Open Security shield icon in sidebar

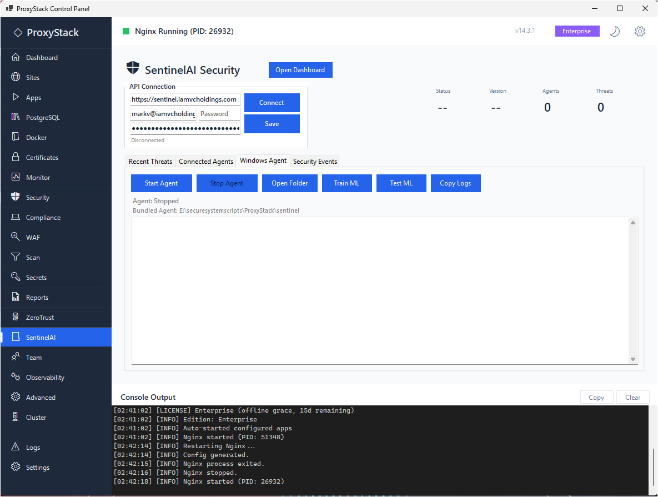[x=16, y=197]
